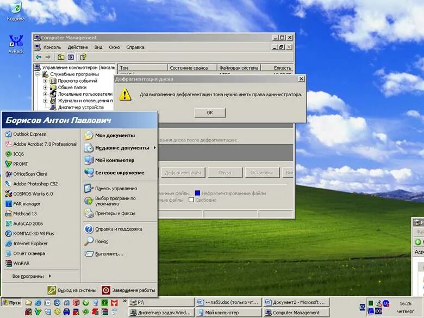The height and width of the screenshot is (318, 424).
Task: Open the Корзина desktop icon
Action: click(16, 11)
